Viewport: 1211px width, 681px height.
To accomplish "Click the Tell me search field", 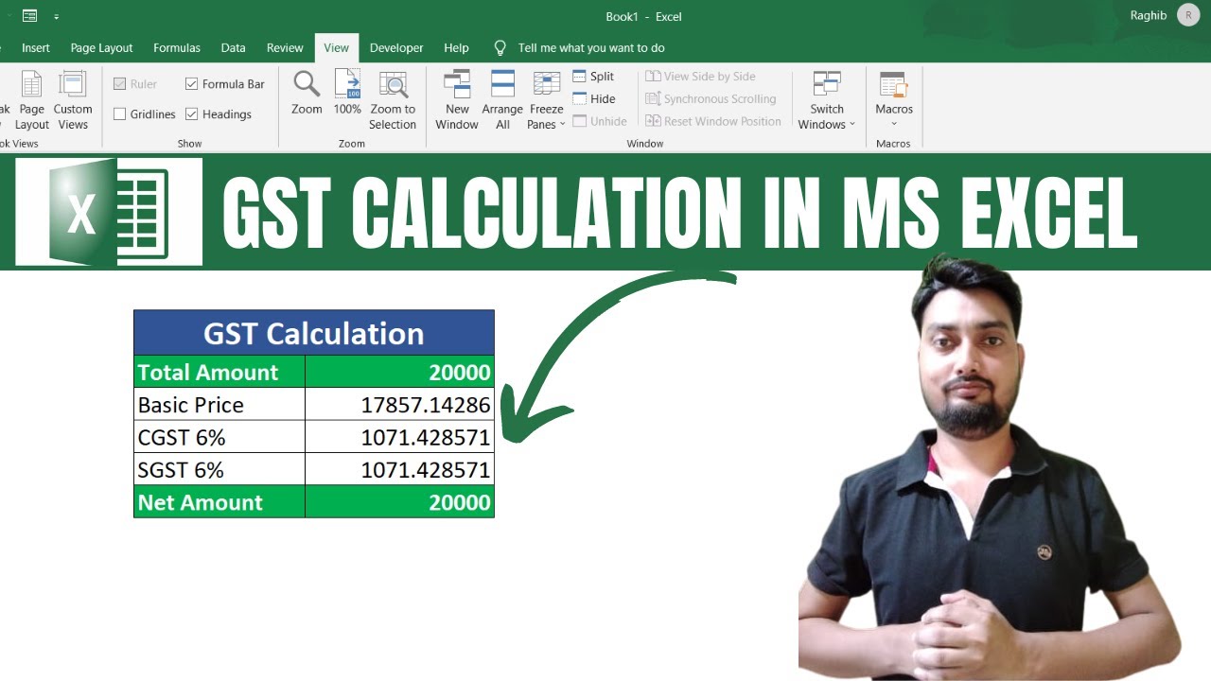I will coord(591,47).
